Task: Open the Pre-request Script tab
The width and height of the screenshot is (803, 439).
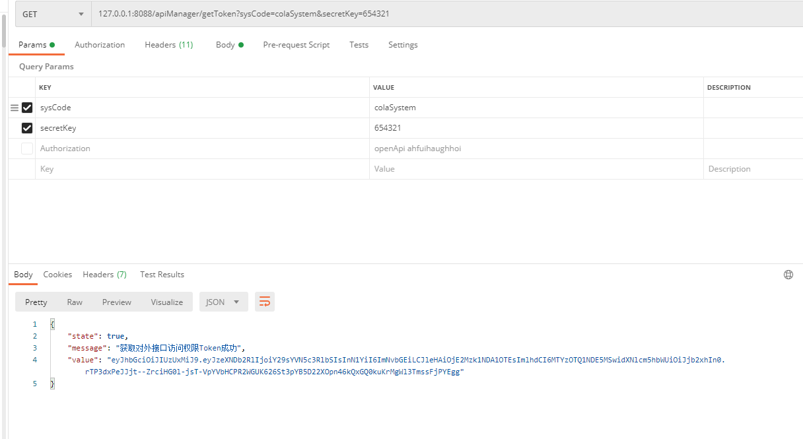Action: (x=296, y=45)
